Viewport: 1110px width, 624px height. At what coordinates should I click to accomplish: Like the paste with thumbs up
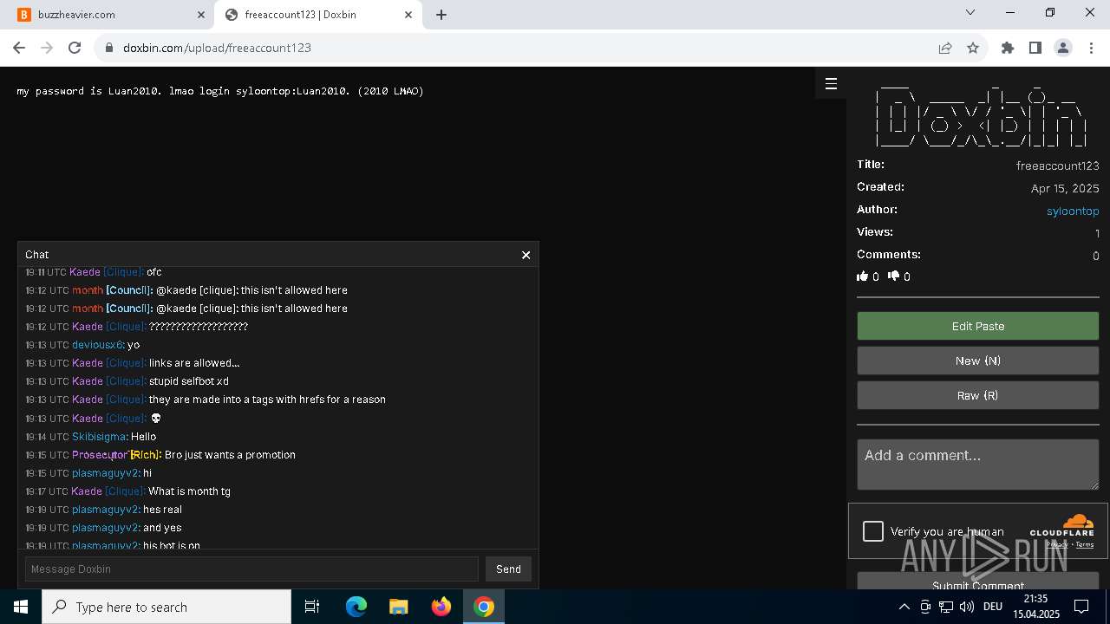[x=863, y=276]
